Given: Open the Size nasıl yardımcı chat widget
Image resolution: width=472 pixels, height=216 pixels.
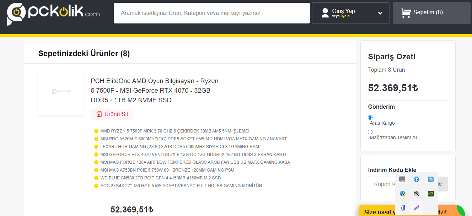Looking at the screenshot, I should (x=412, y=211).
